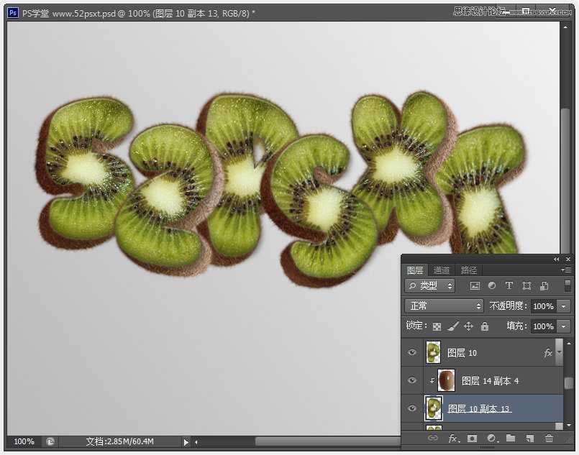The width and height of the screenshot is (579, 455).
Task: Click the fill 100% value field
Action: (x=543, y=326)
